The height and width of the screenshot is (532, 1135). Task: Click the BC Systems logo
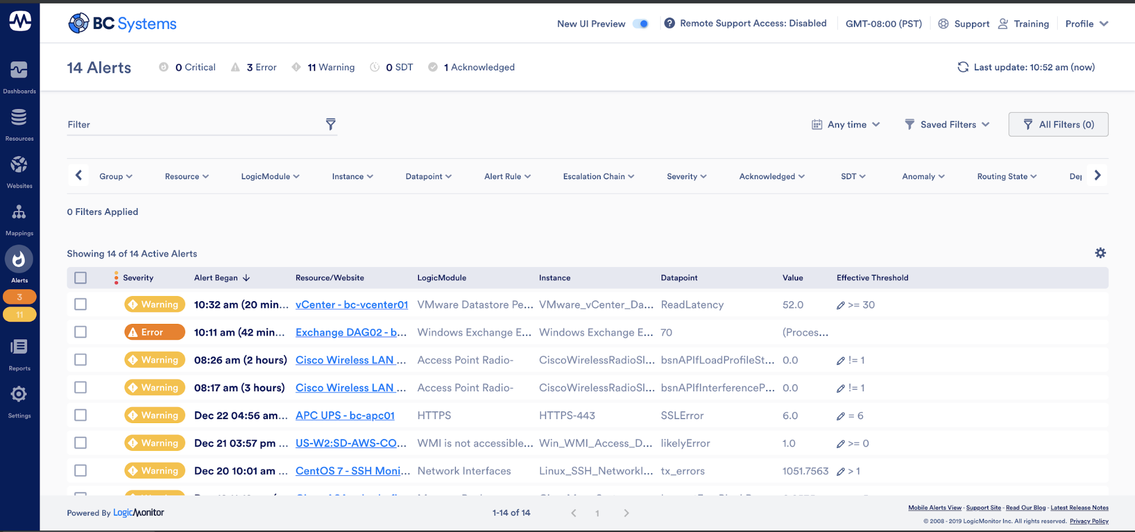pos(123,23)
